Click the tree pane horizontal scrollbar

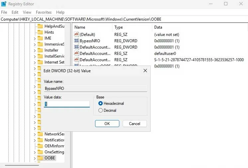pyautogui.click(x=22, y=165)
